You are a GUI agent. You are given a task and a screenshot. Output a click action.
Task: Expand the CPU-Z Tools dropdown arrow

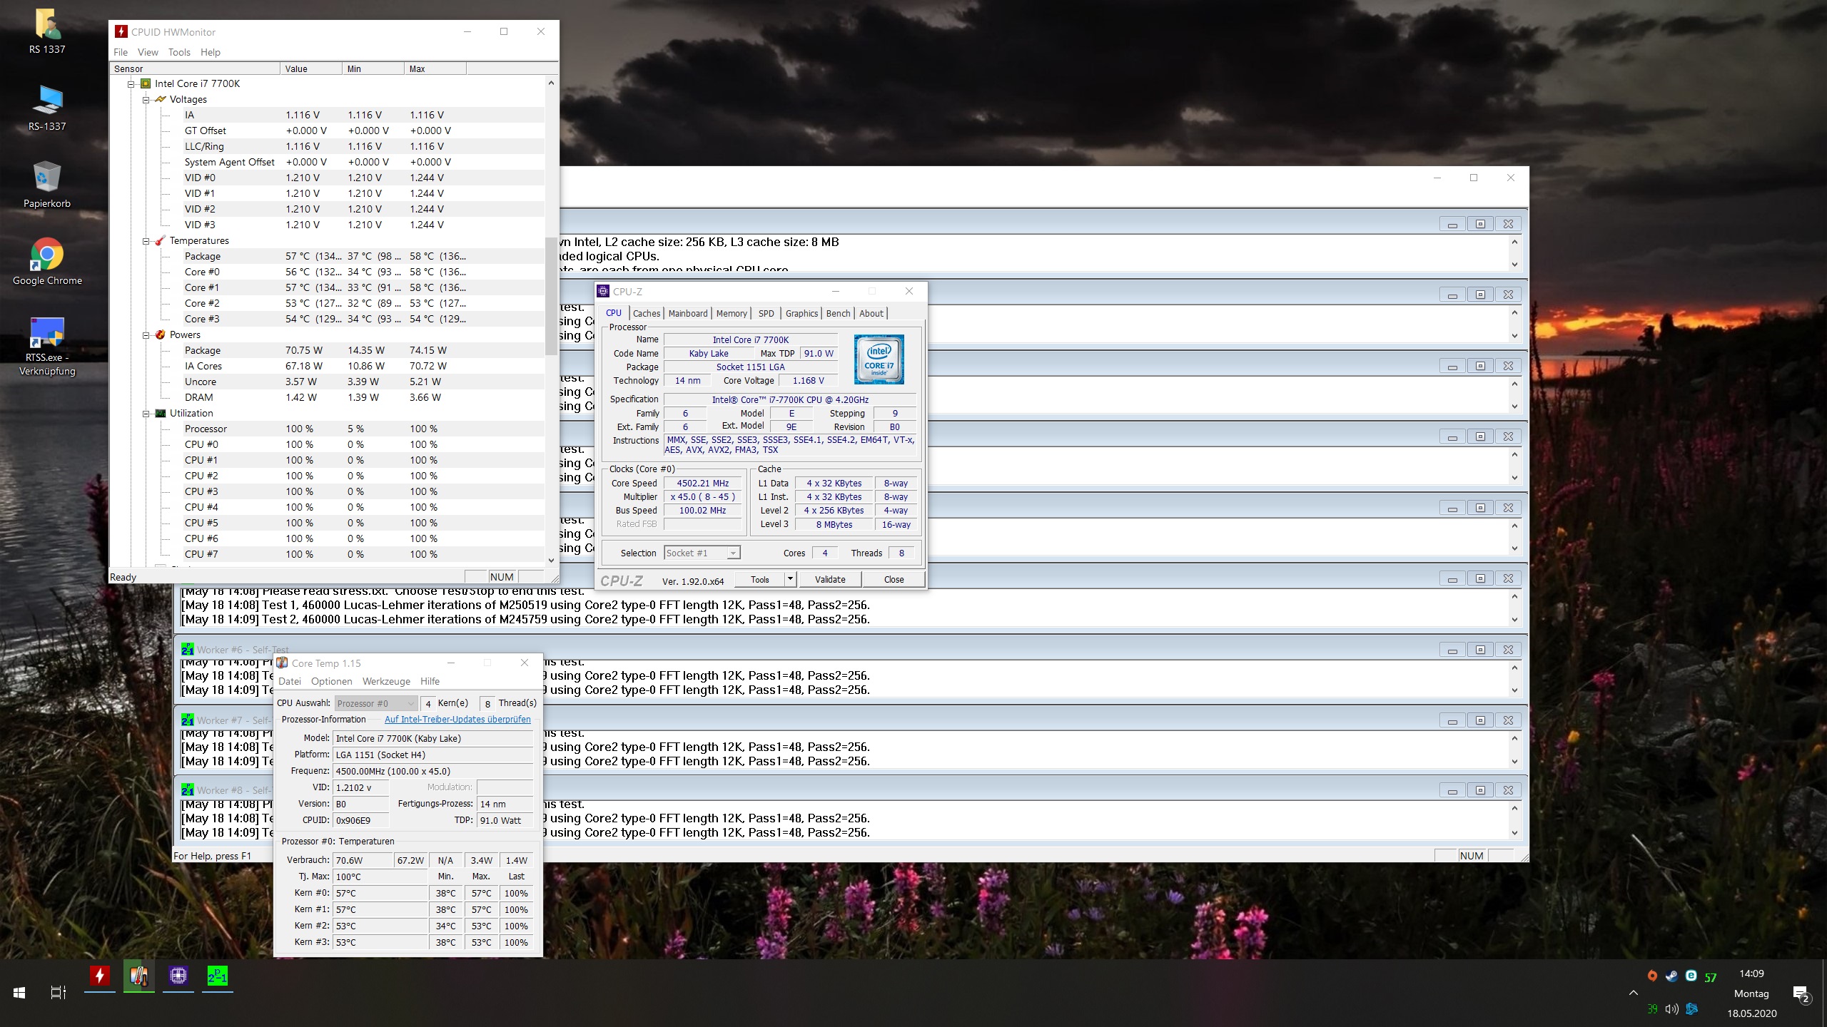[790, 579]
